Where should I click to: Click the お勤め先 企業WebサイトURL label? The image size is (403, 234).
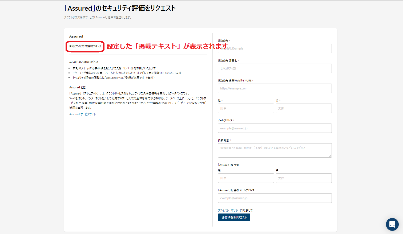[x=236, y=80]
